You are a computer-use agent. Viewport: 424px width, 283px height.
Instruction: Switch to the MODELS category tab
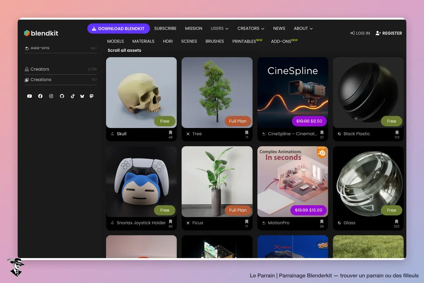[x=116, y=41]
